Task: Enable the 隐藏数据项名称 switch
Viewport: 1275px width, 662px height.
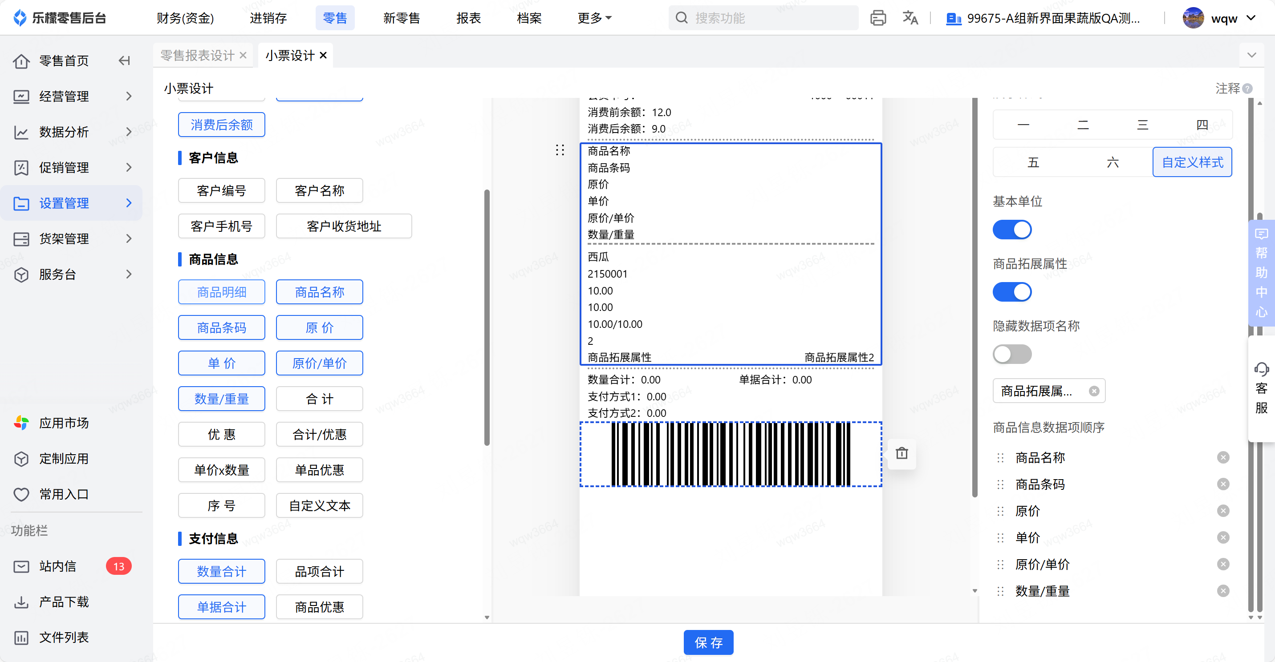Action: tap(1012, 354)
